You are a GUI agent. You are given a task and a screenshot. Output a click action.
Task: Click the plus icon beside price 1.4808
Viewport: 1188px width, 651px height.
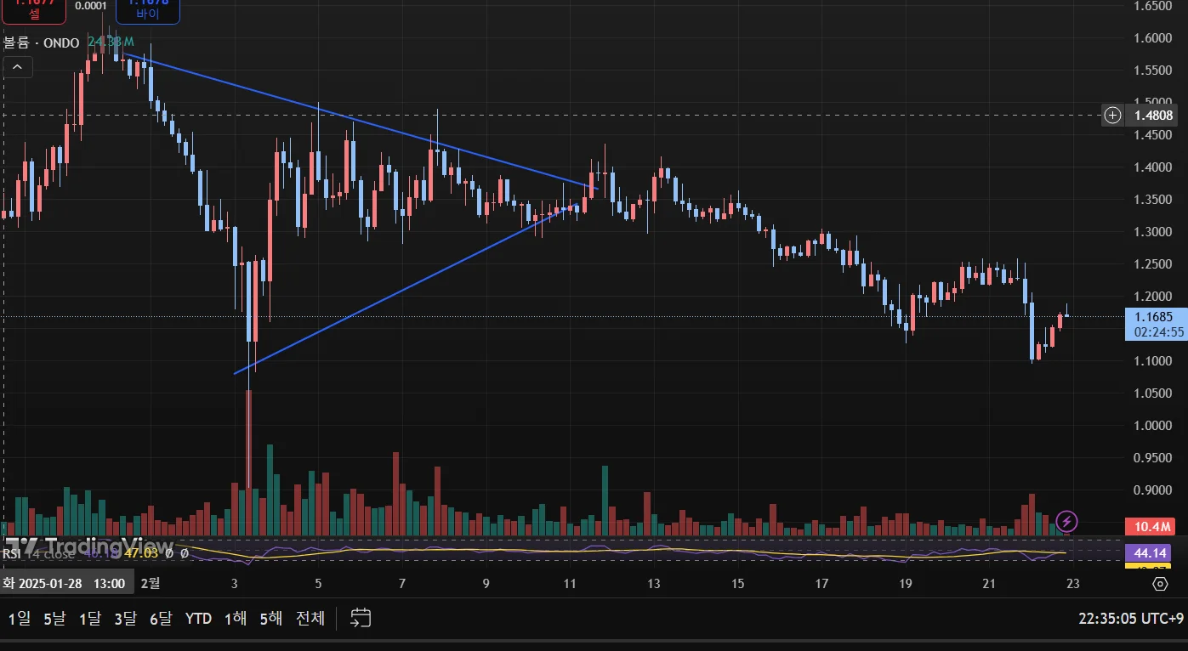[x=1113, y=116]
